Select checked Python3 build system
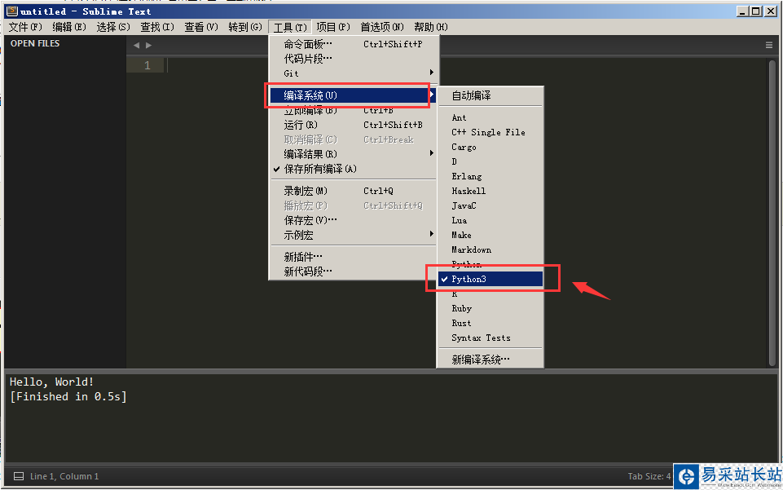This screenshot has width=783, height=490. coord(490,279)
